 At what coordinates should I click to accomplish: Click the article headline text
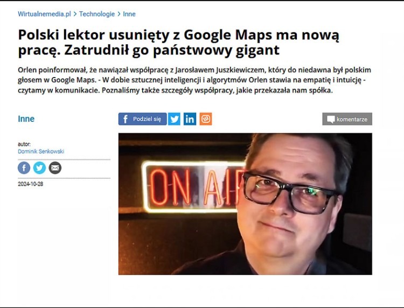[x=178, y=43]
